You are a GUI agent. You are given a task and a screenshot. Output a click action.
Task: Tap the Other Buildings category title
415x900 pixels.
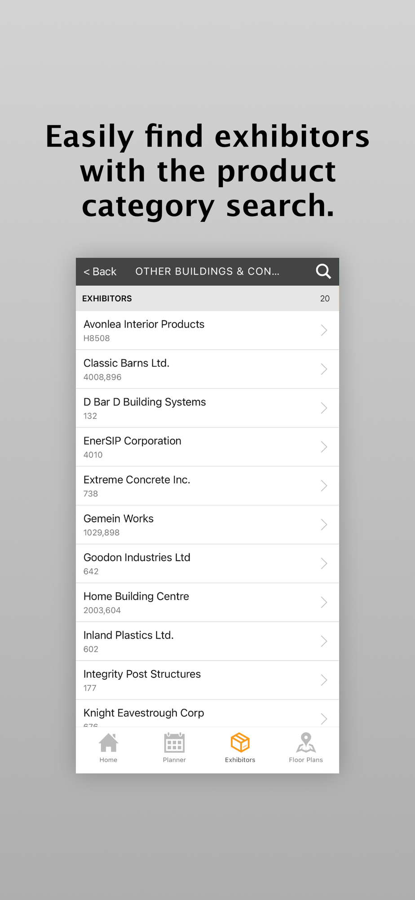point(207,271)
